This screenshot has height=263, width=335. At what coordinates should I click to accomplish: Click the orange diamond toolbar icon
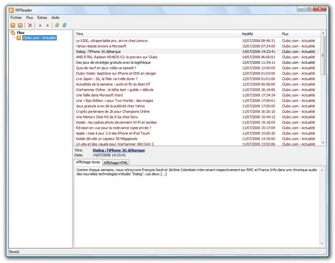pos(47,26)
